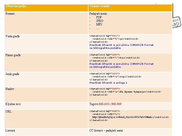Click the 'Licence' row label
182x136 pixels.
[10, 130]
